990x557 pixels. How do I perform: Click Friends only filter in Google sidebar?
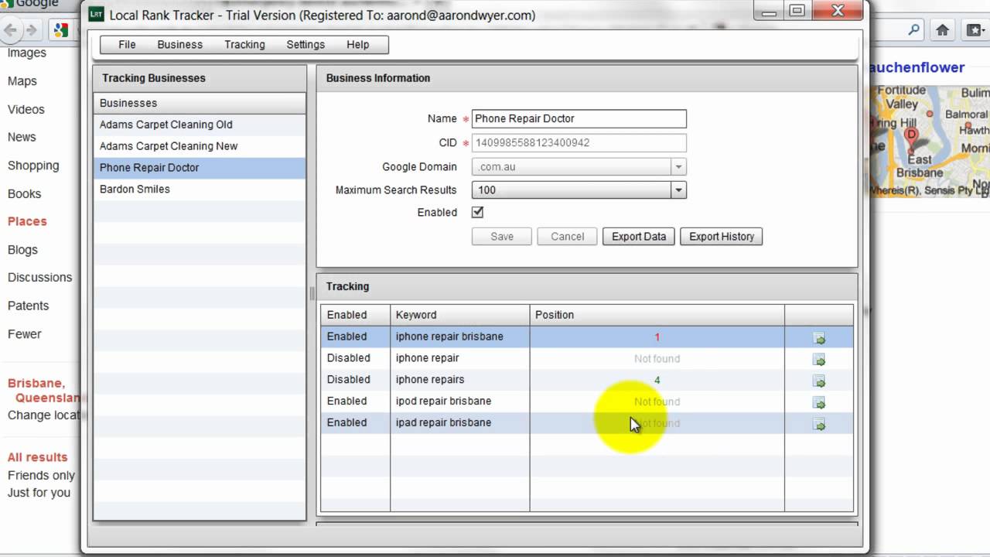click(41, 476)
